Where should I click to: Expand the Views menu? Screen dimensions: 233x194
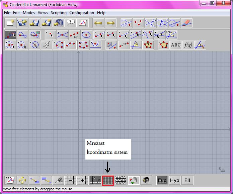(43, 13)
